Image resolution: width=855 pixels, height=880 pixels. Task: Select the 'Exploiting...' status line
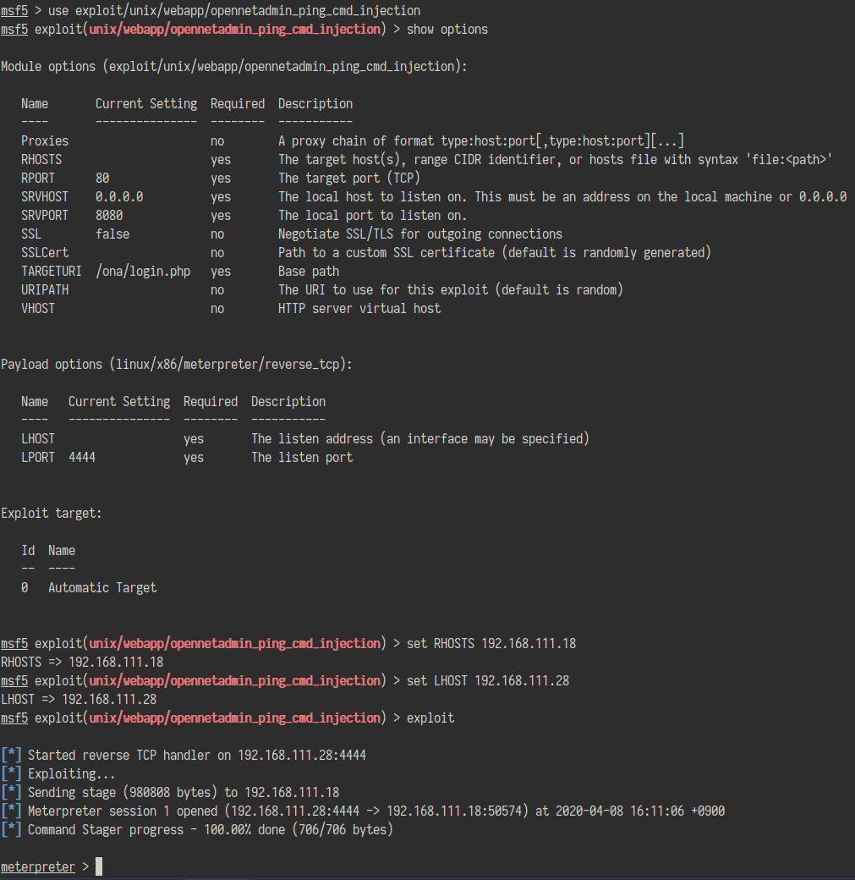(58, 773)
